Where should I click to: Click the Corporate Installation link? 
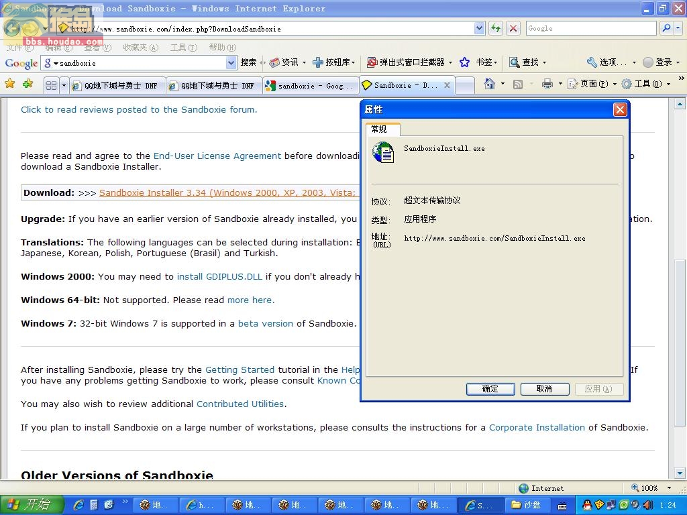[537, 427]
